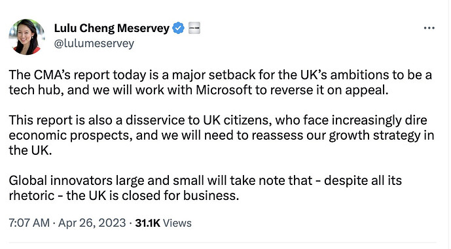Screen dimensions: 451x249
Task: Click the phrase 'growth strategy' in tweet
Action: (375, 135)
